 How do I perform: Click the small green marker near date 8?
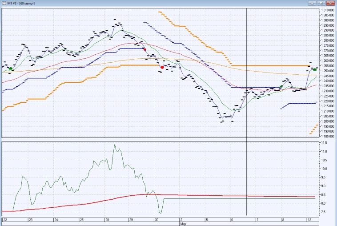[x=281, y=86]
